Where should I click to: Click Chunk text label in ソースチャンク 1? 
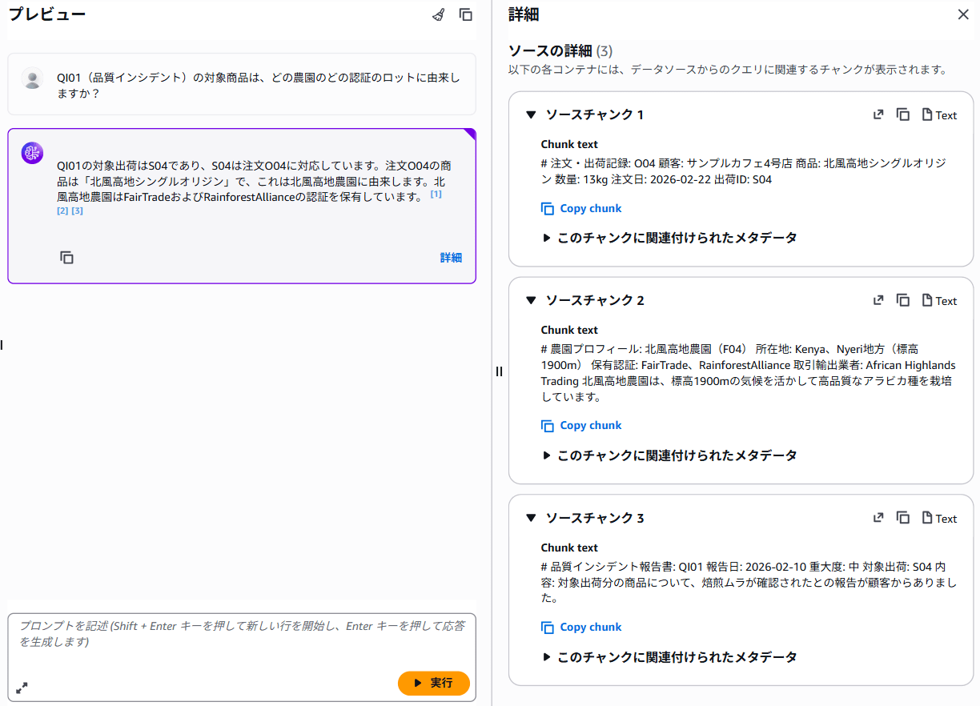[x=569, y=144]
